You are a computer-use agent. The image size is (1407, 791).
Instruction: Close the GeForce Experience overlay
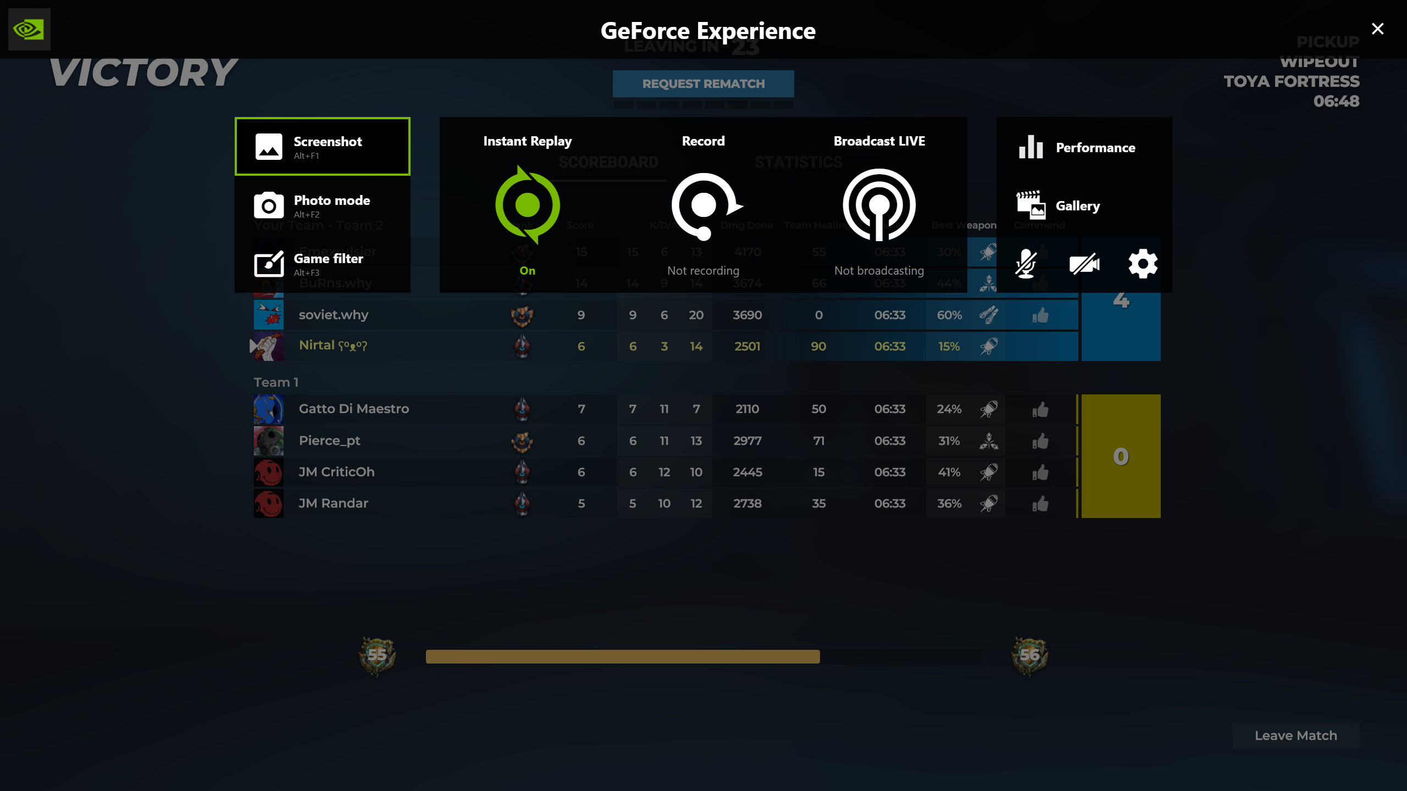tap(1377, 29)
